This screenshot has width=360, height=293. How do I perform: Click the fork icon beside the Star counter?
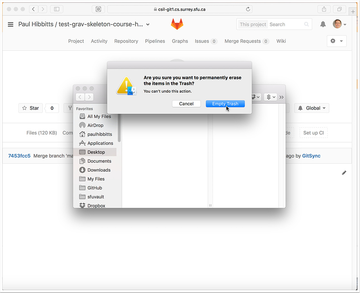coord(69,108)
